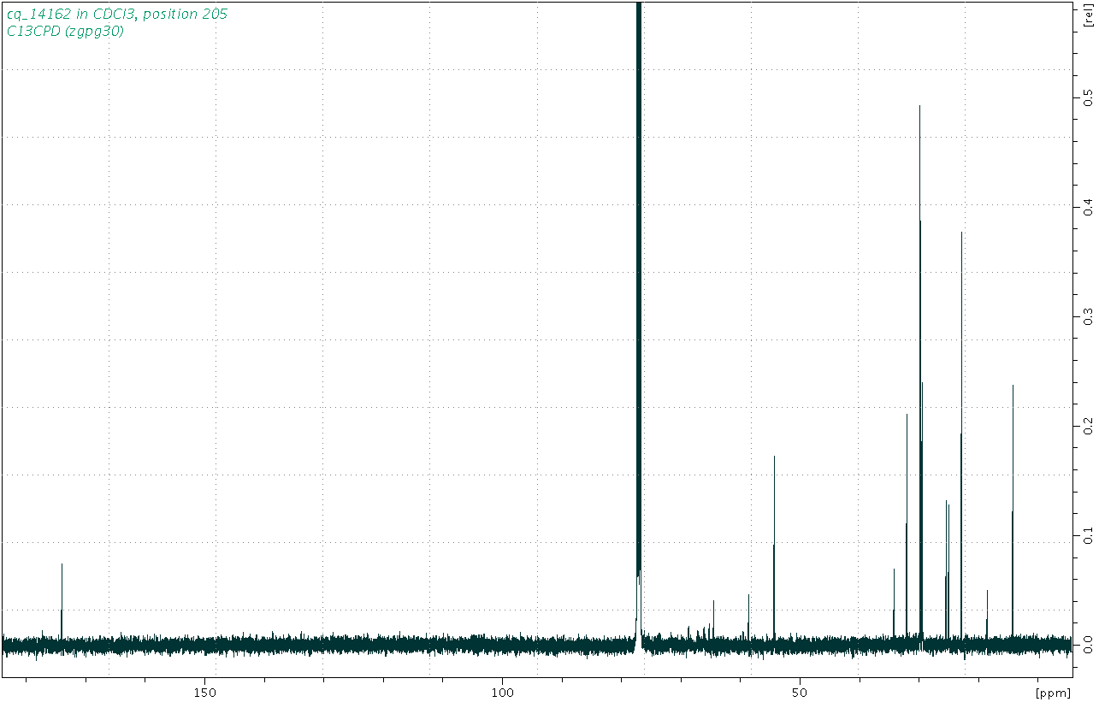
Task: Click the '0.0' intensity axis value
Action: point(1088,646)
